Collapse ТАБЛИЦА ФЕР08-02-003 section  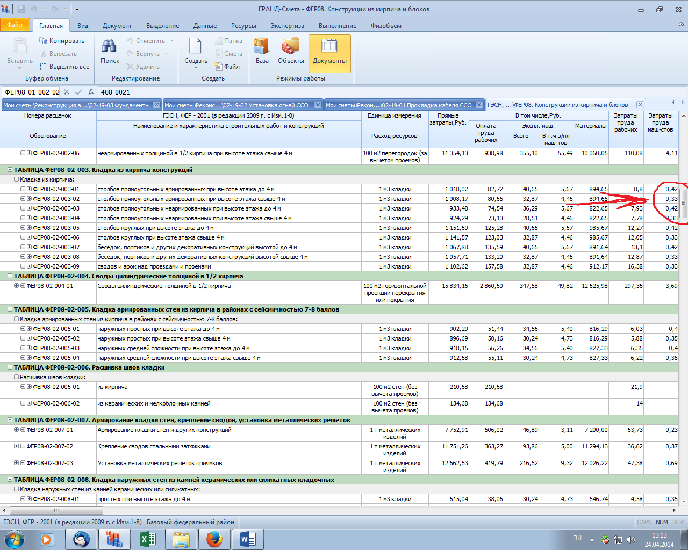point(10,170)
